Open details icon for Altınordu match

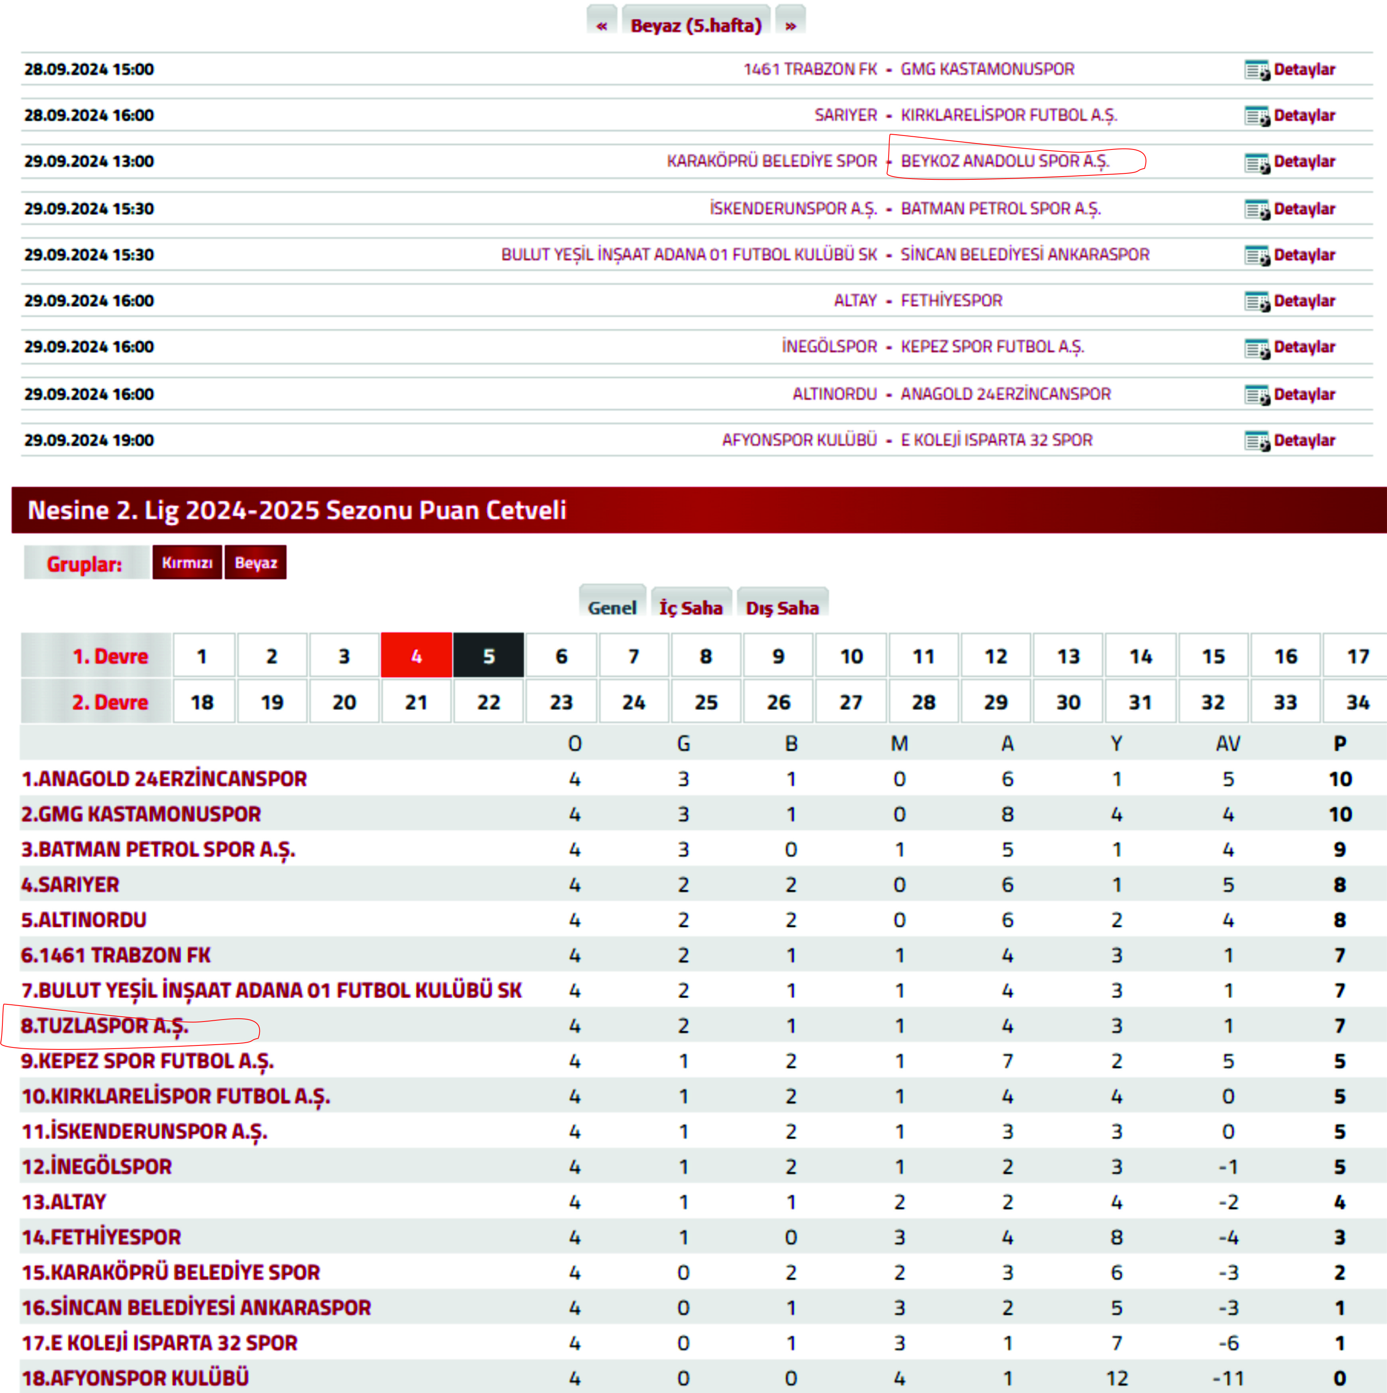(x=1257, y=395)
